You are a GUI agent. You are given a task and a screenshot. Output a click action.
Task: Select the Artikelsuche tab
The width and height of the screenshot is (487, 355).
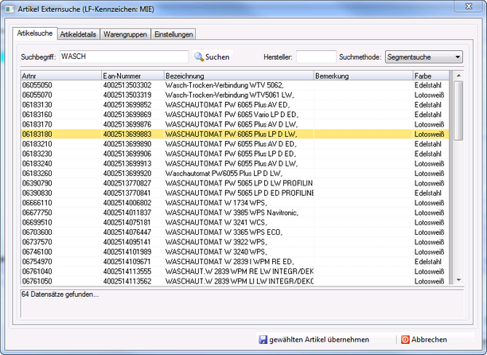point(34,34)
